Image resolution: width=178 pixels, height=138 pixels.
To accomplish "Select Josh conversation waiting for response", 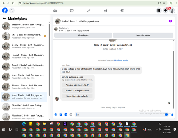I will [x=24, y=97].
